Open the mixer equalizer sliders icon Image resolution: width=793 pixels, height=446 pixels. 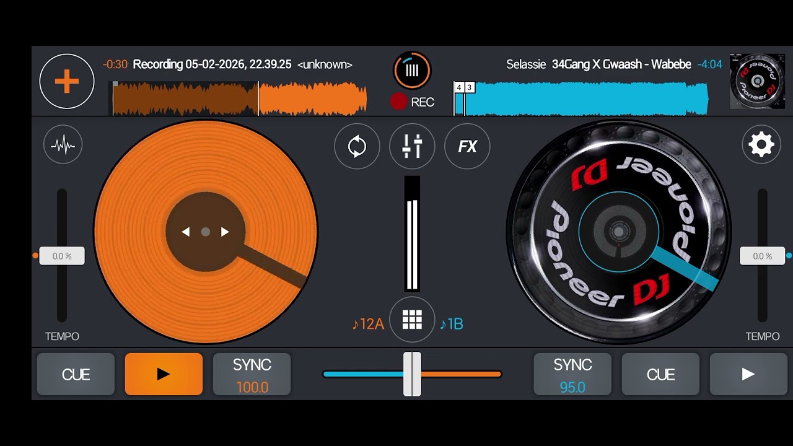(x=412, y=146)
